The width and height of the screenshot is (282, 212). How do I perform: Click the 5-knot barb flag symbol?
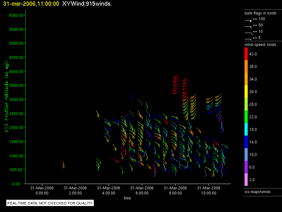point(248,39)
